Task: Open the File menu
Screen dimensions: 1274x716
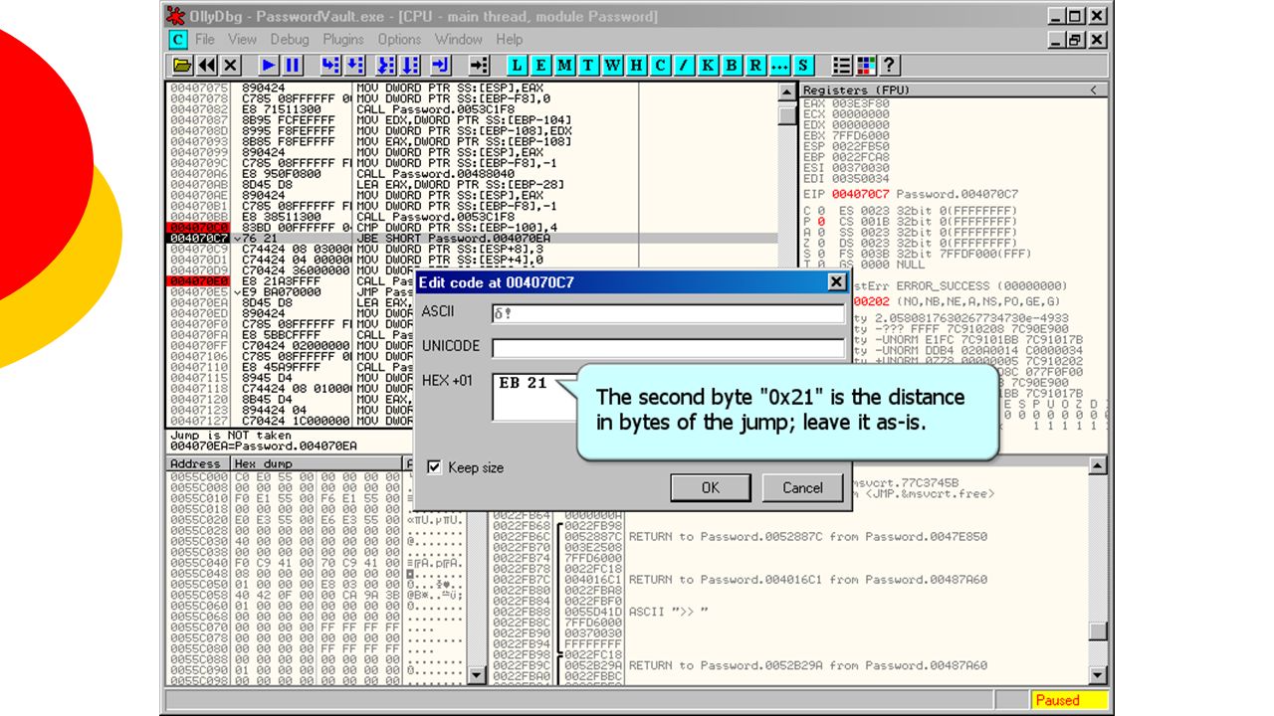Action: click(205, 40)
